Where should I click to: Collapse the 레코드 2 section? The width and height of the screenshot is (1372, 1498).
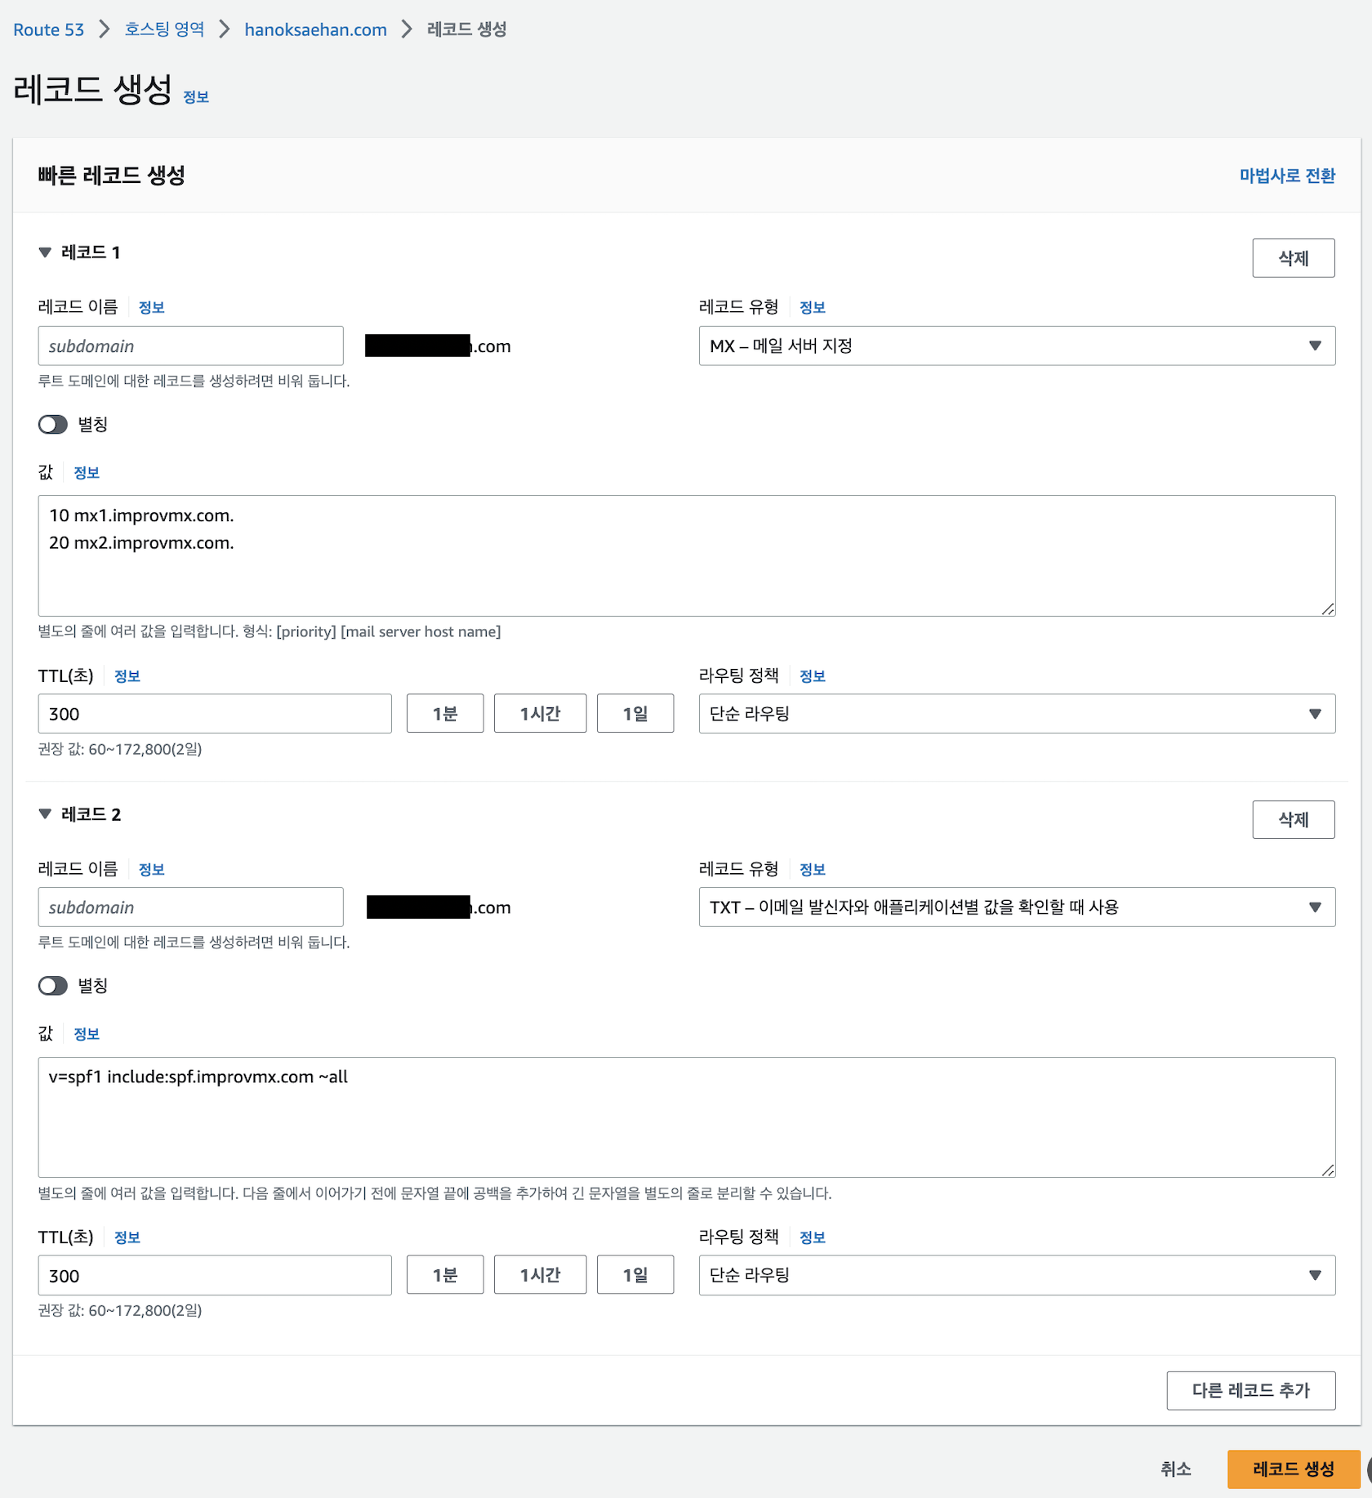coord(45,814)
